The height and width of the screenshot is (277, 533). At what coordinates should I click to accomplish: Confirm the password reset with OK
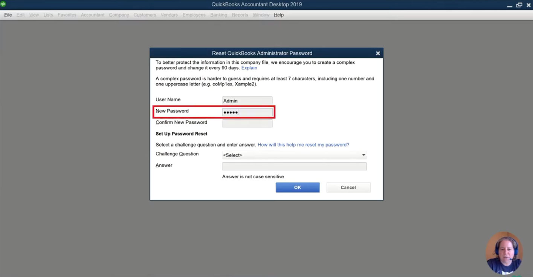298,187
